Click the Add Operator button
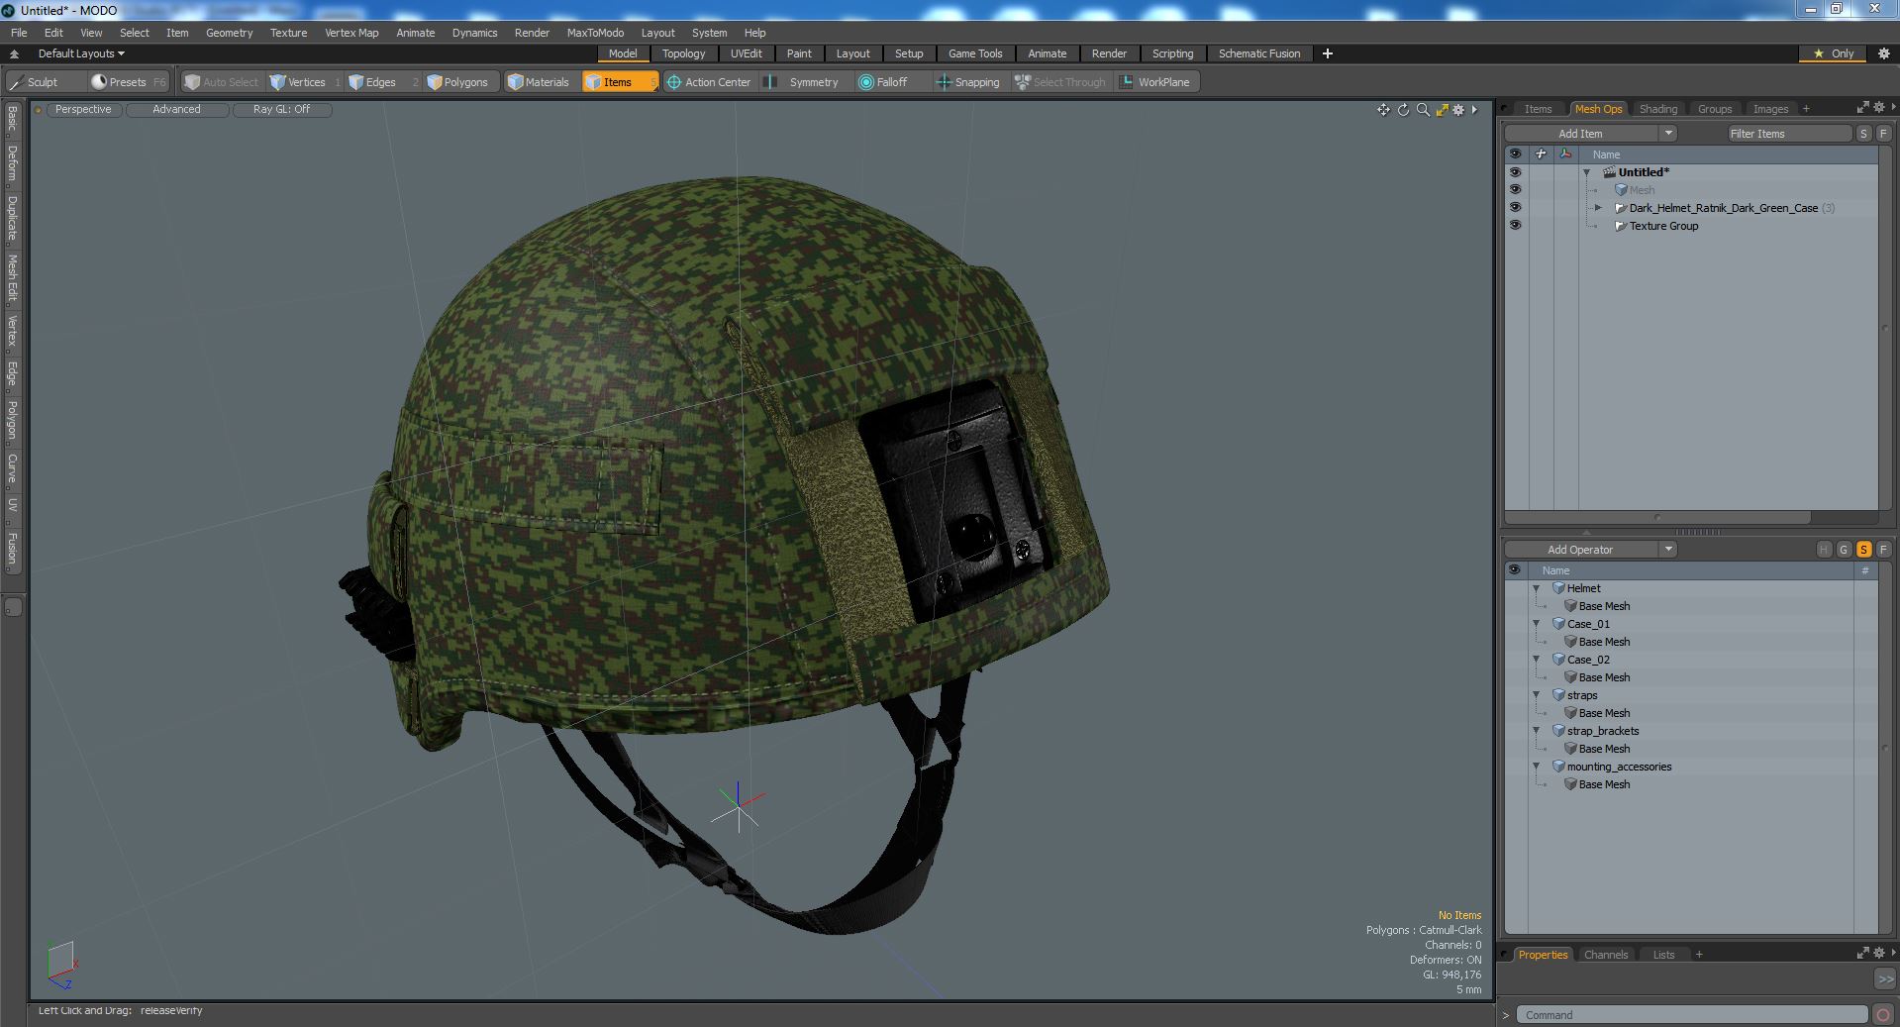Screen dimensions: 1900x1027 (x=1580, y=550)
